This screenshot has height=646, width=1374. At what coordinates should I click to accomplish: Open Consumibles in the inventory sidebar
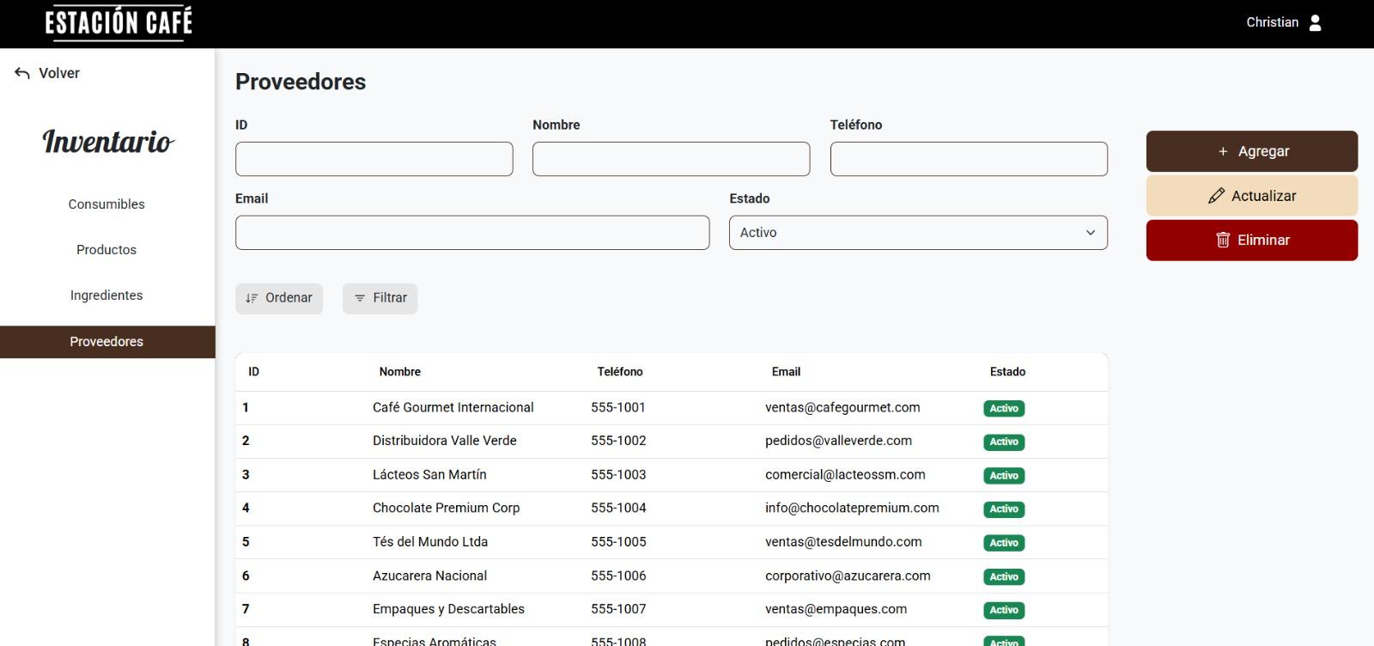tap(106, 204)
